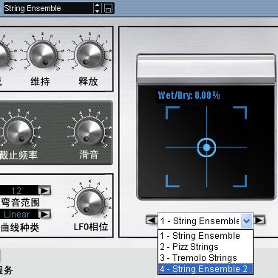Click the 弯音范围 label
Screen dimensions: 278x278
click(20, 203)
